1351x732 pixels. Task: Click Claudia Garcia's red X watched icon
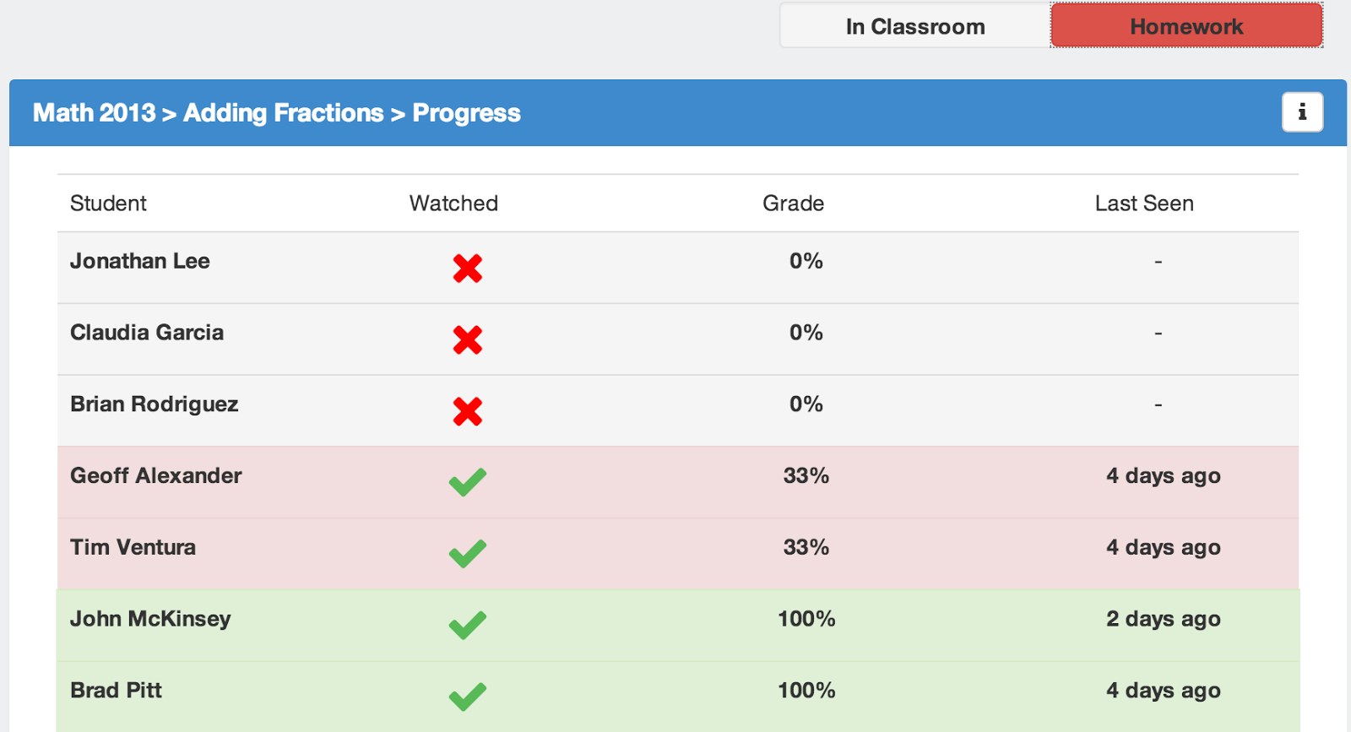point(468,340)
